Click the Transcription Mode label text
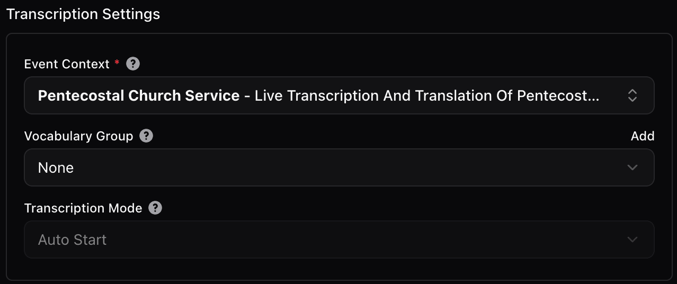The height and width of the screenshot is (284, 677). (83, 208)
